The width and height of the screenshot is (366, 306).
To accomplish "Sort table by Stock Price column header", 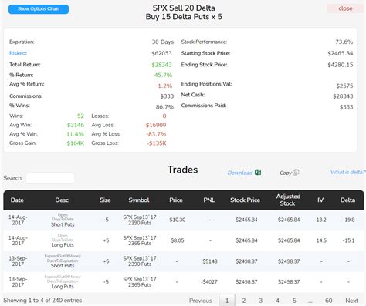I will click(x=246, y=200).
